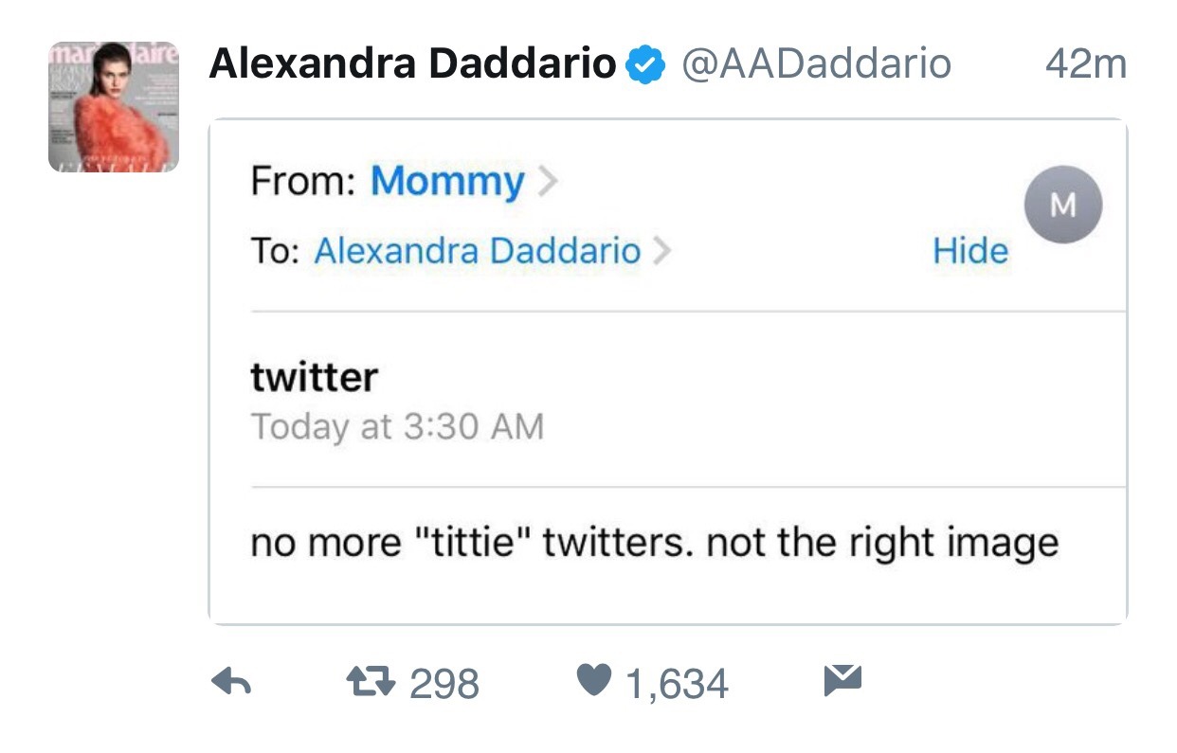Click the reply arrow icon
Image resolution: width=1177 pixels, height=753 pixels.
click(x=229, y=681)
